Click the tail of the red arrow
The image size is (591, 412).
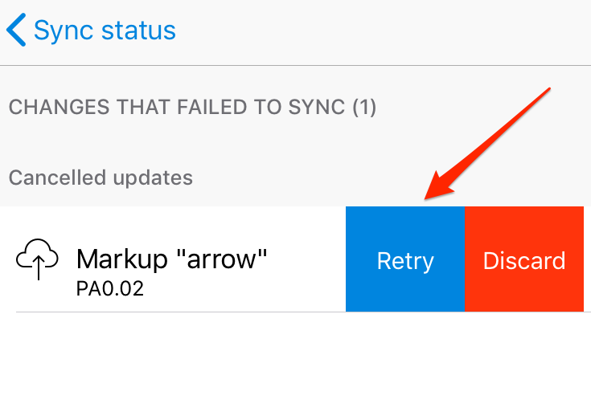click(547, 88)
